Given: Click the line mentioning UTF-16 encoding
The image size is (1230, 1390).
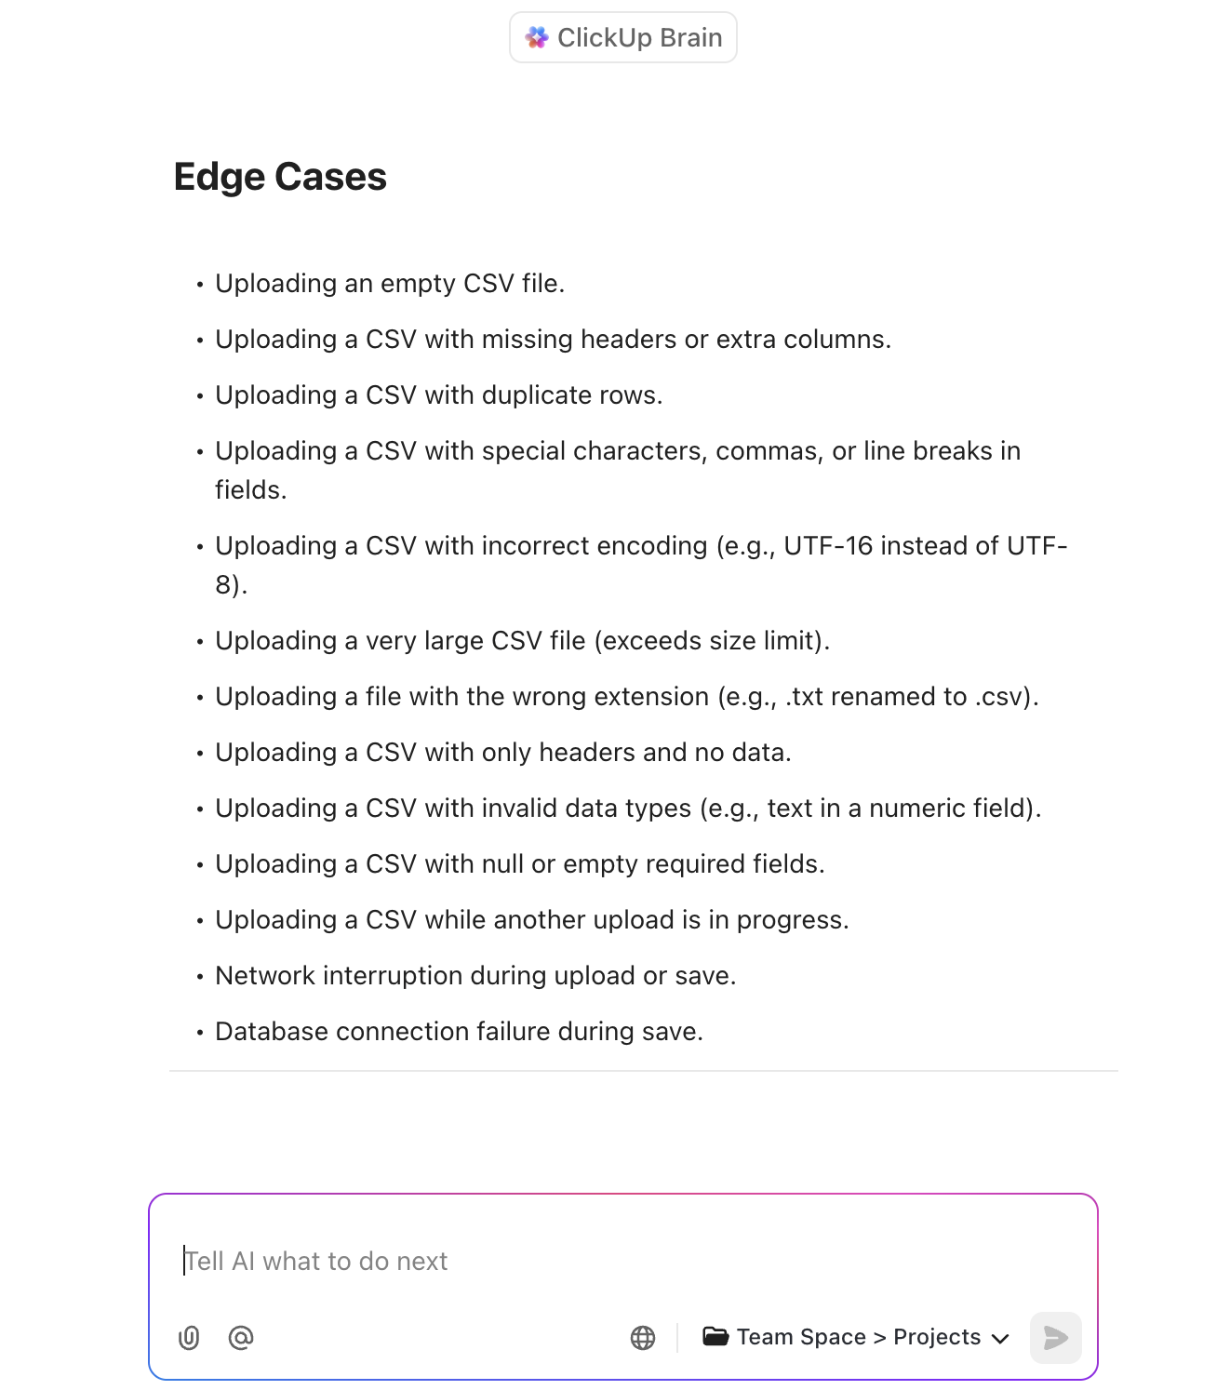Looking at the screenshot, I should coord(641,546).
